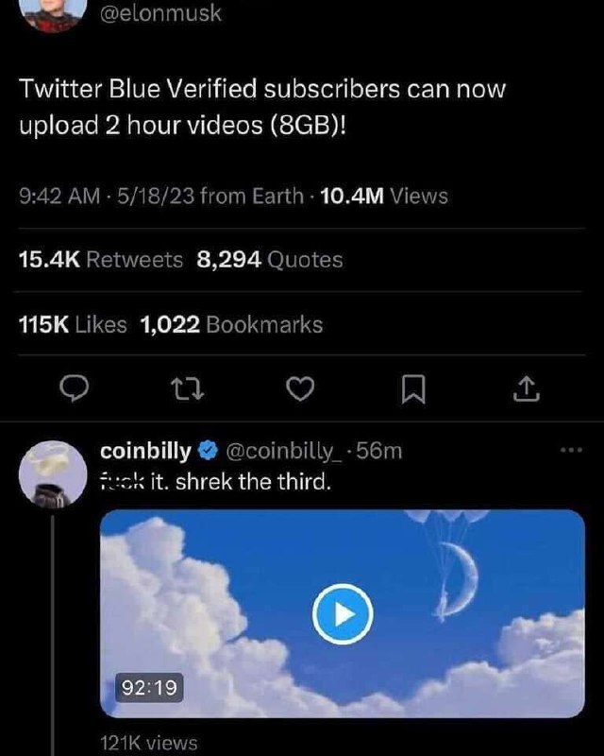
Task: Open Elon Musk's avatar at the top
Action: coord(47,11)
